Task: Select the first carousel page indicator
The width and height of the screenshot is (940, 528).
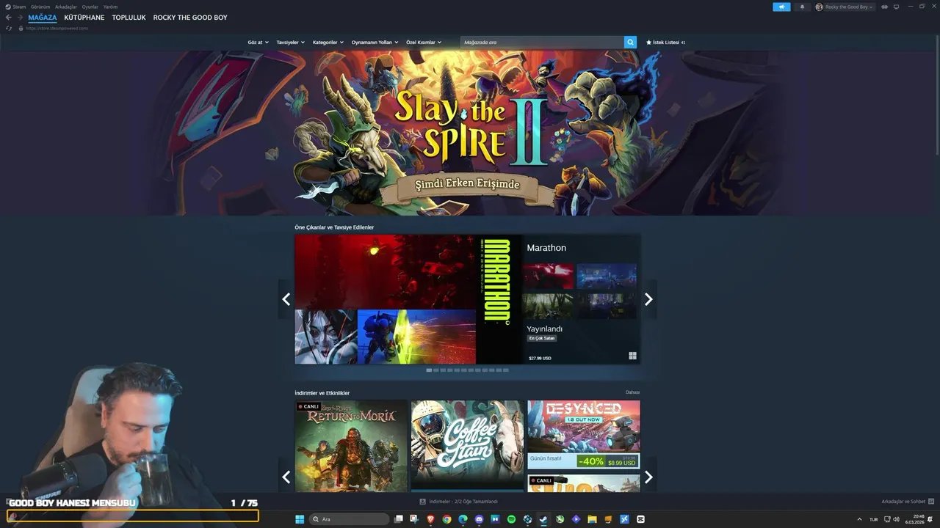Action: 429,370
